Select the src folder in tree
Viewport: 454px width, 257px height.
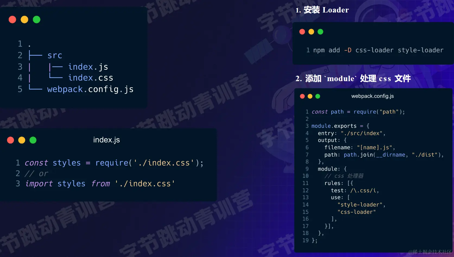click(55, 55)
